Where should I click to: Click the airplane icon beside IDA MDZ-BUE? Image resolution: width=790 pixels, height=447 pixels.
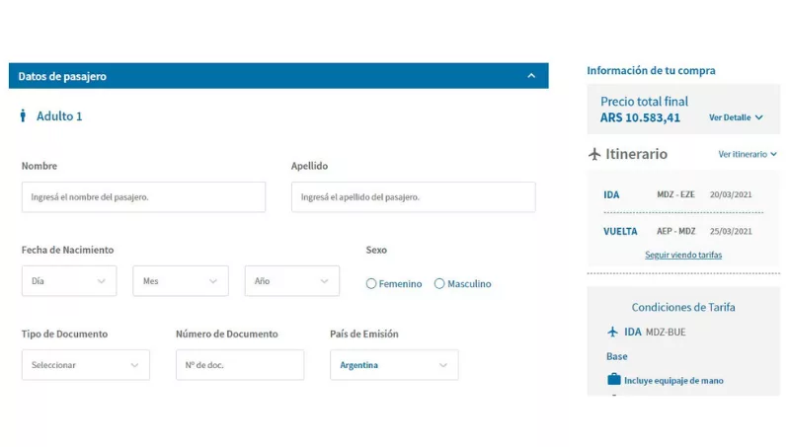tap(613, 332)
